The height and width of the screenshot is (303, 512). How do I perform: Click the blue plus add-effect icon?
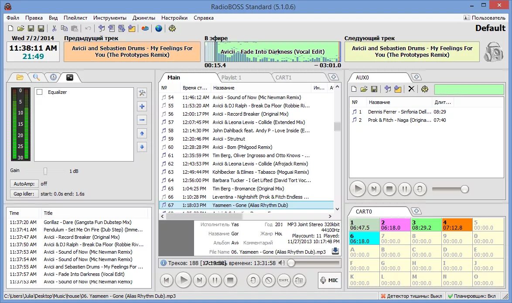[x=142, y=106]
